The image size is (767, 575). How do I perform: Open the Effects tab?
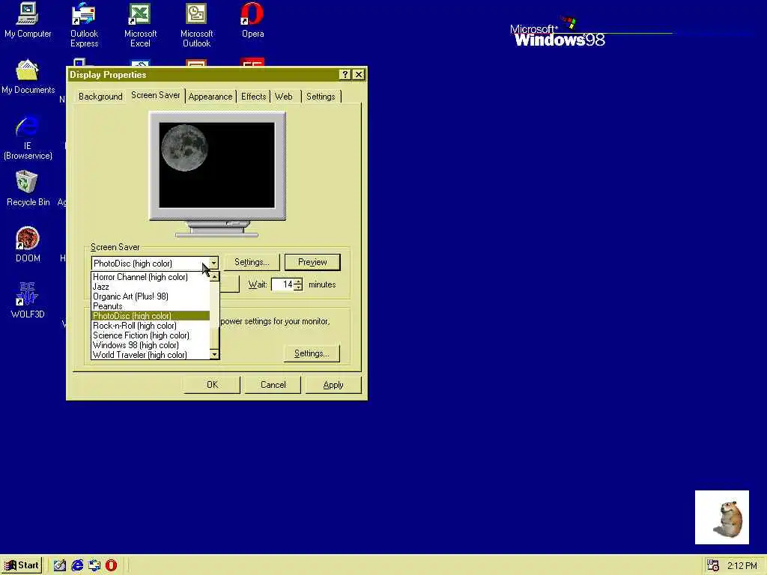[x=253, y=97]
